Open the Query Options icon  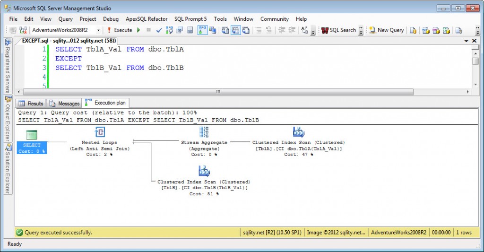pos(180,30)
